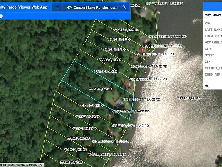
Task: Click parcel label 214.02-1,049.00
Action: 100,89
